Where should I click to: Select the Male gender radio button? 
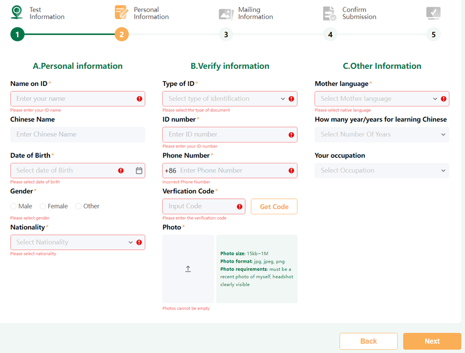coord(13,206)
